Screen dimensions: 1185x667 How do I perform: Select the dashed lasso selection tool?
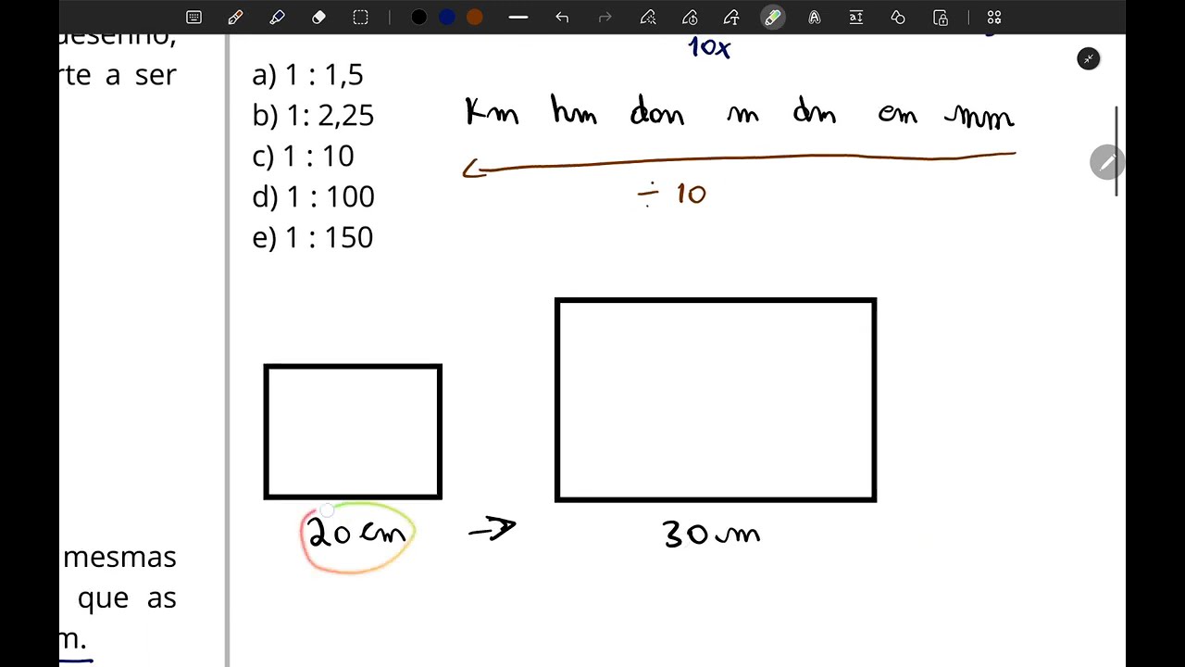tap(360, 18)
